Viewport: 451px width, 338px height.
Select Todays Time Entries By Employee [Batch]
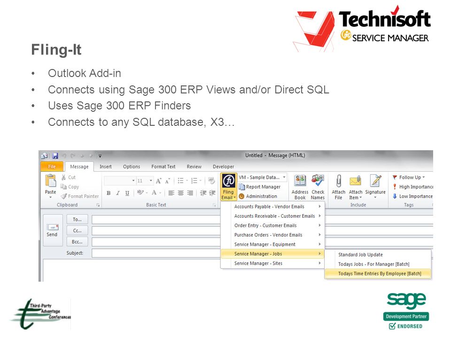coord(378,274)
